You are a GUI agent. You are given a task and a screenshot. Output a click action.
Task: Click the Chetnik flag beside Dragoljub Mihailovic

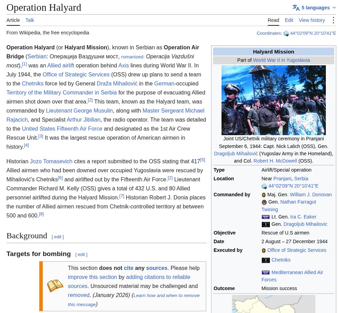coord(266,224)
